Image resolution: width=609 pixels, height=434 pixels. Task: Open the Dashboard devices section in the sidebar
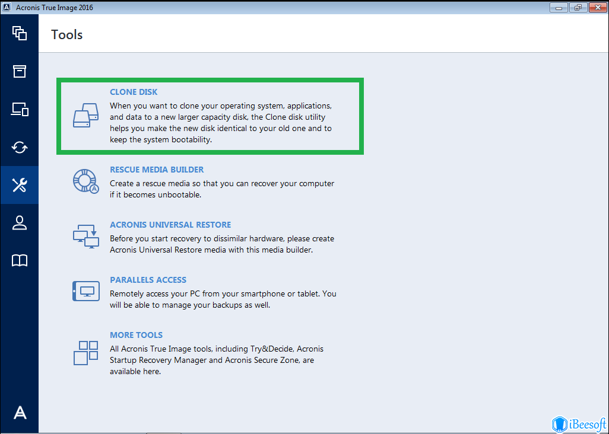[20, 109]
